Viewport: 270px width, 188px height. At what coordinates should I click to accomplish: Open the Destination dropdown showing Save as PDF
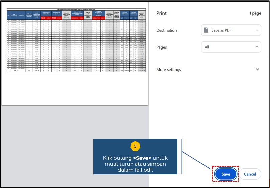[231, 30]
